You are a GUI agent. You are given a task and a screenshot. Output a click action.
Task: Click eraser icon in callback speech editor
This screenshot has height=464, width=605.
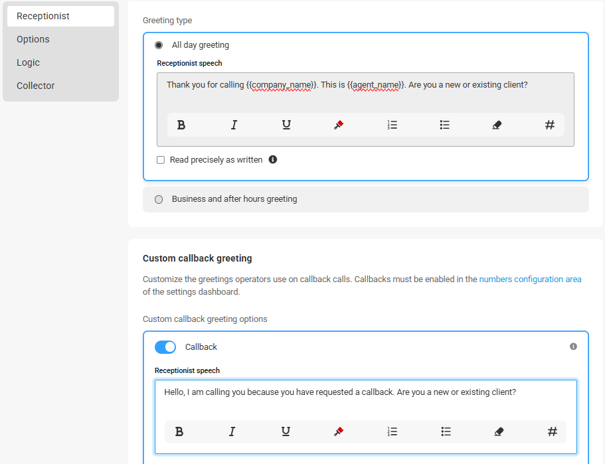point(499,431)
